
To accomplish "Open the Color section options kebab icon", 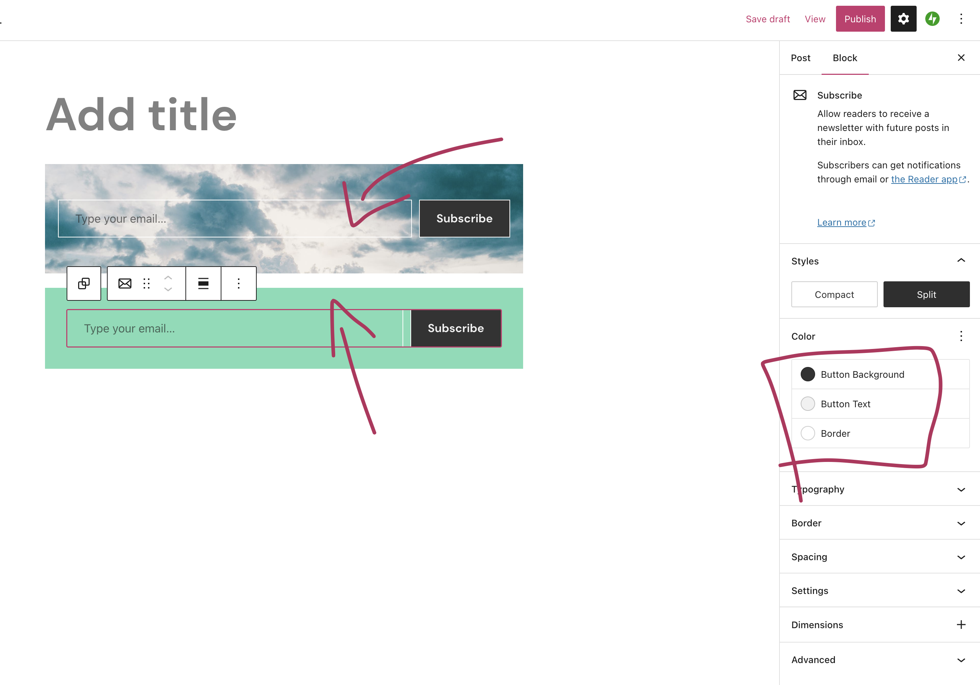I will pos(961,336).
